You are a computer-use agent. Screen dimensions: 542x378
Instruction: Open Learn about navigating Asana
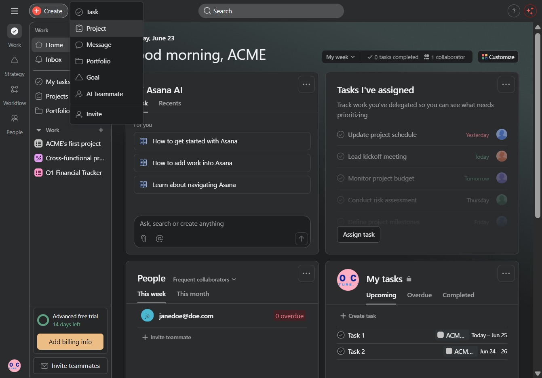click(222, 185)
